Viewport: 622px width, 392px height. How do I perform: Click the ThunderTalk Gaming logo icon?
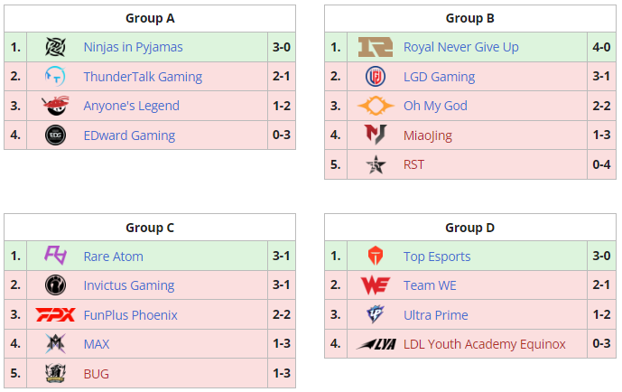(56, 77)
